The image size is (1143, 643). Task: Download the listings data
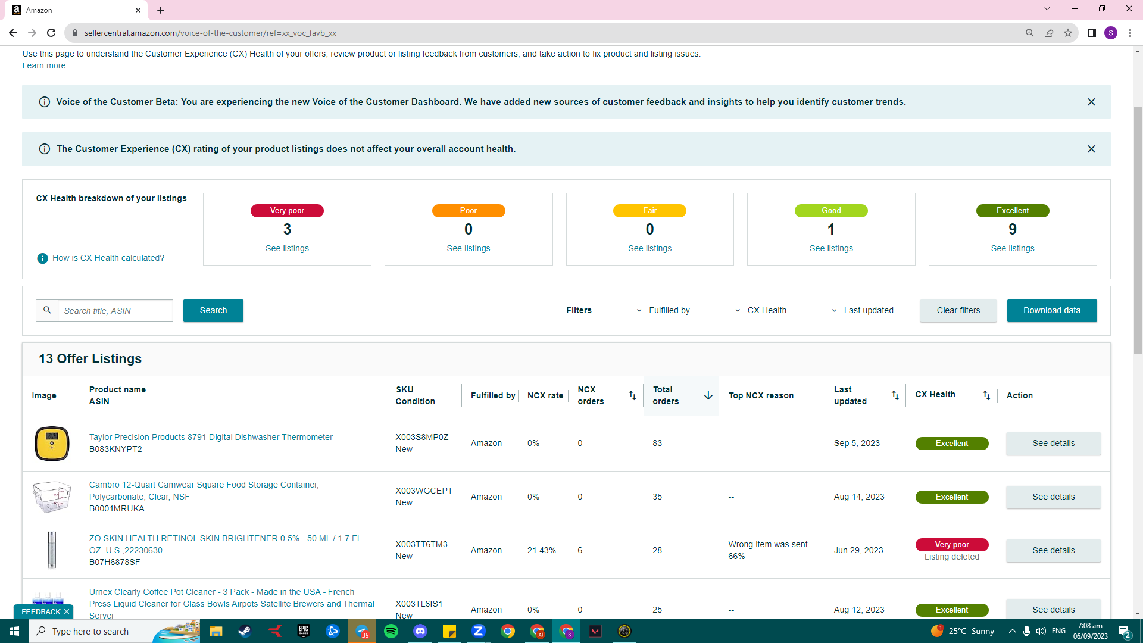coord(1052,311)
